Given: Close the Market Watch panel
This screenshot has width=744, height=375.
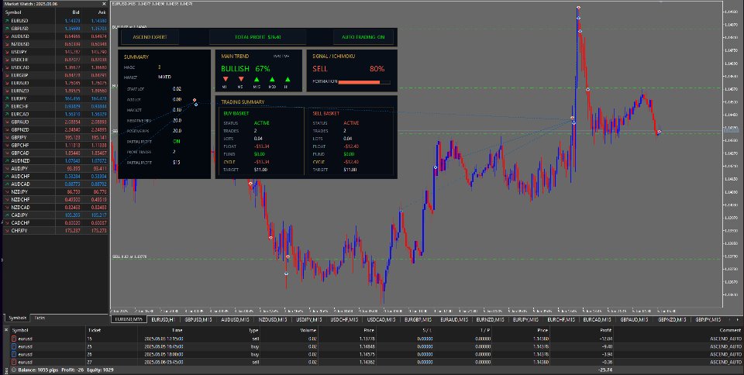Looking at the screenshot, I should [104, 4].
